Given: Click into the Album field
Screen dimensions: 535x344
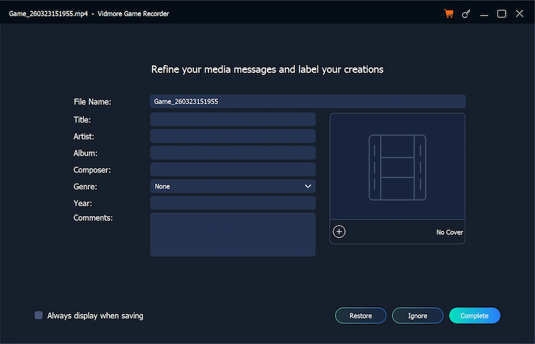Looking at the screenshot, I should (x=232, y=153).
